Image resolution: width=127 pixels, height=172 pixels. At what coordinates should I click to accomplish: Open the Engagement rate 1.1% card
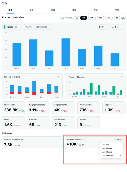pos(38,108)
